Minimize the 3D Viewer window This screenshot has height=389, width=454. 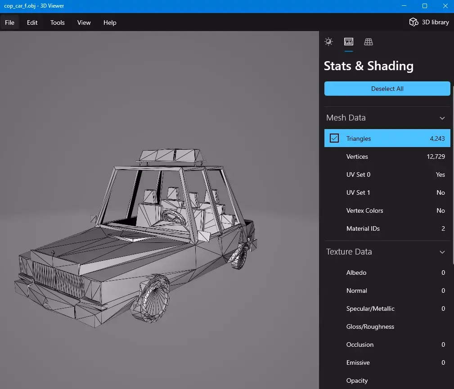404,6
